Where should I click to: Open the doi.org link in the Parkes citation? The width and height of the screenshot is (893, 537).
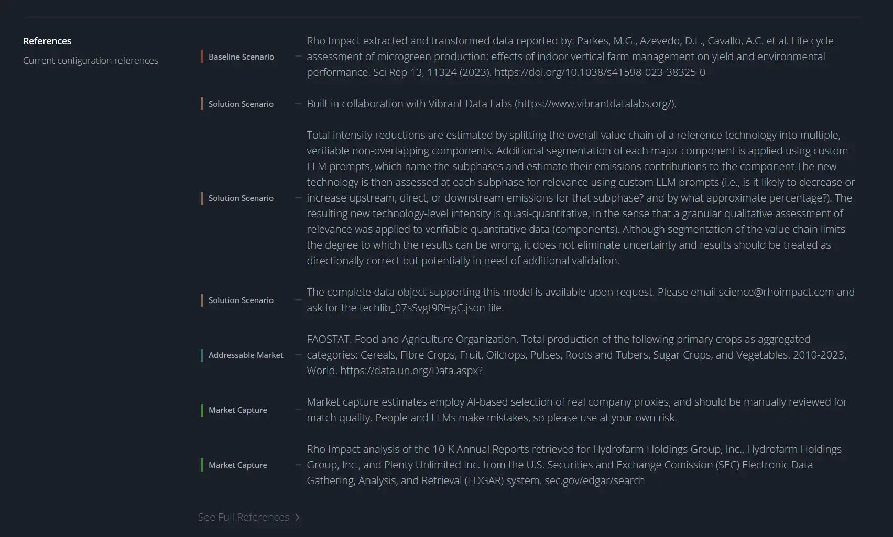pyautogui.click(x=600, y=72)
